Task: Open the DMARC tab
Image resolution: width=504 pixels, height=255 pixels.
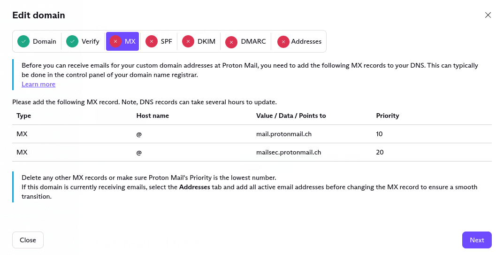Action: coord(245,41)
